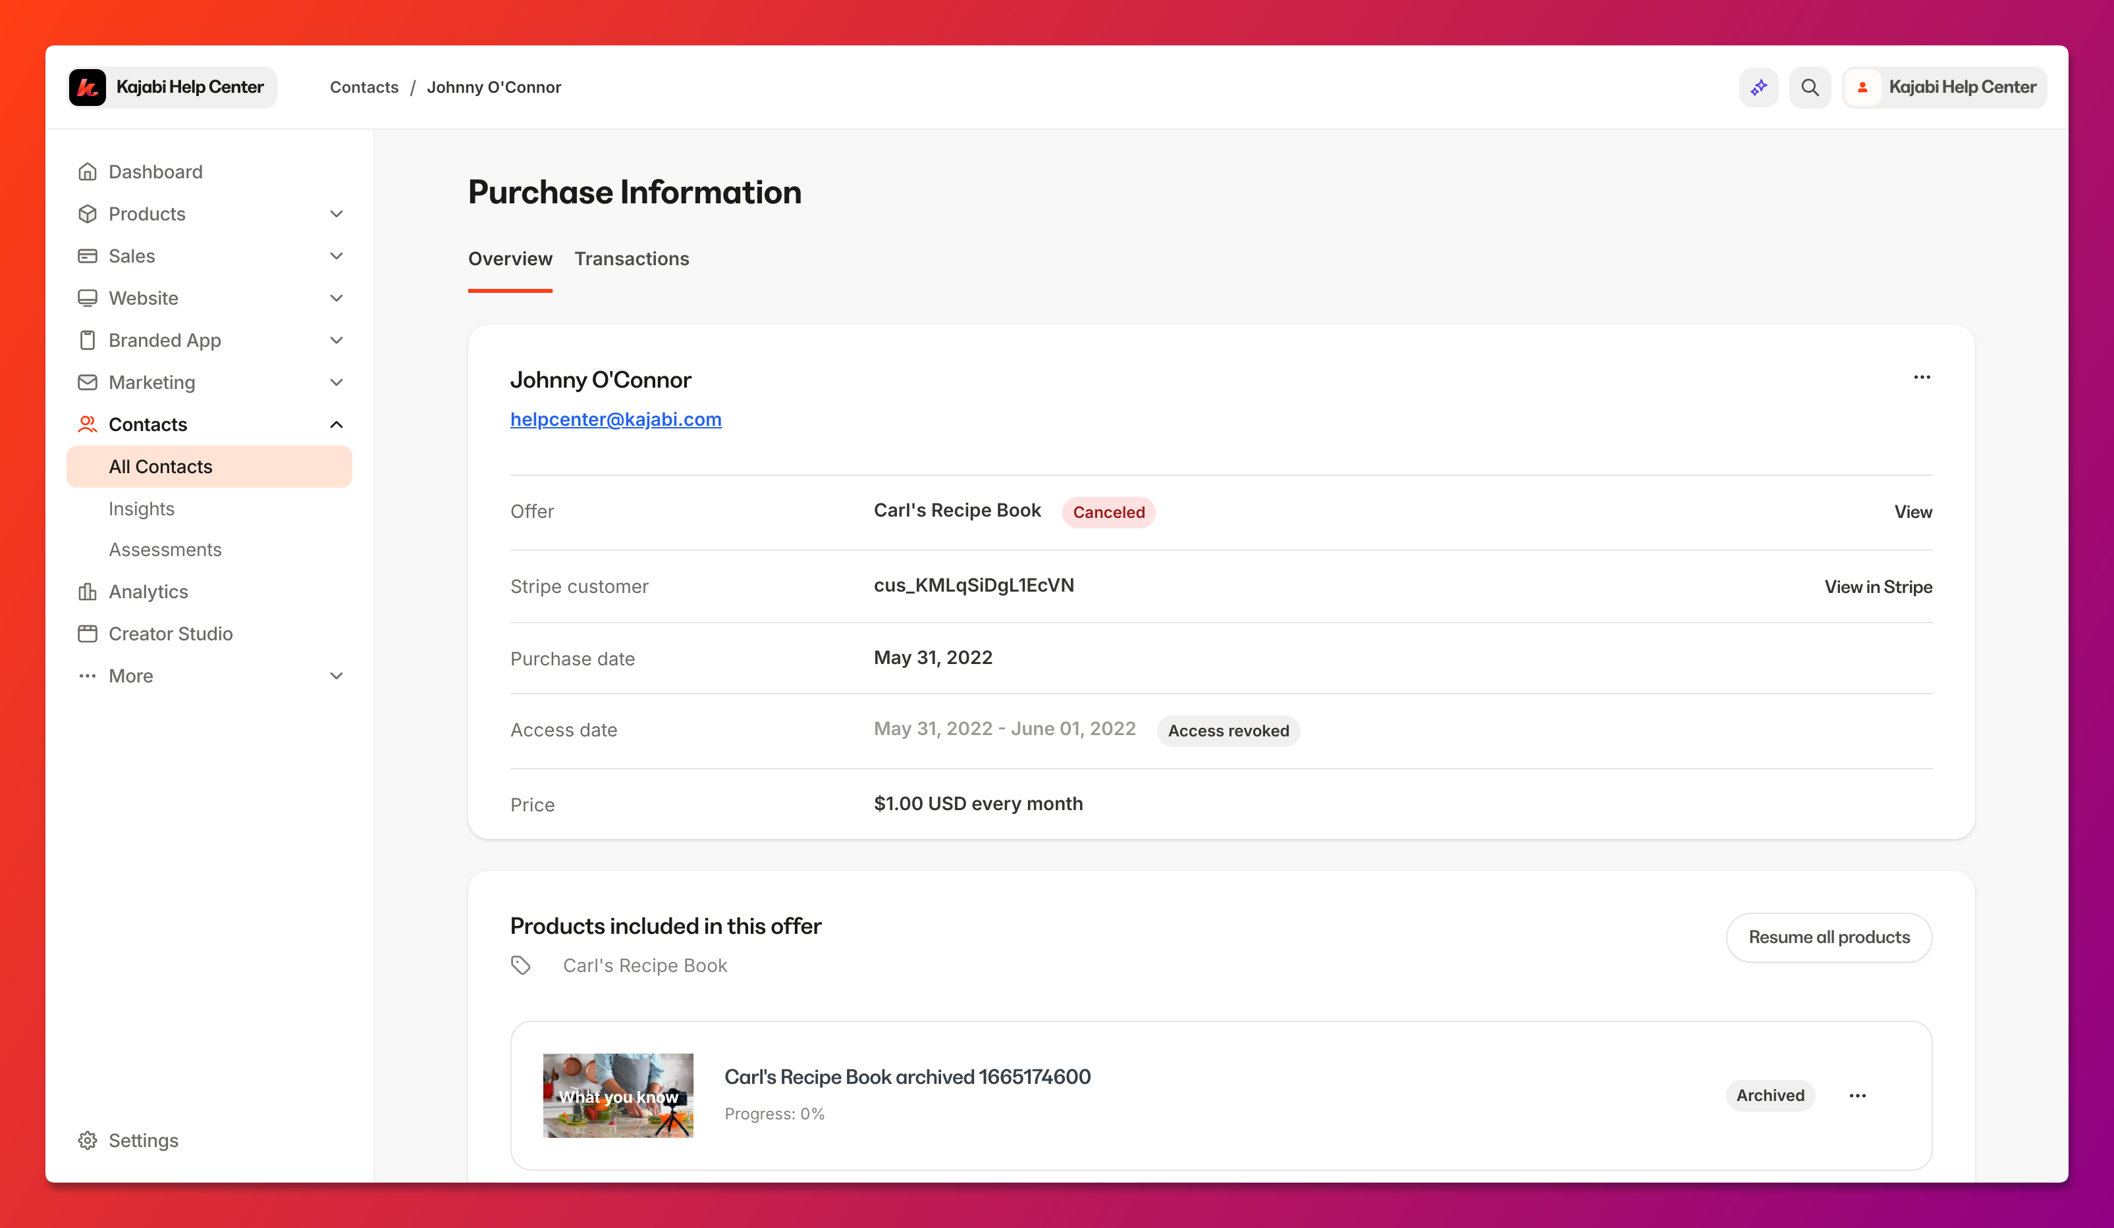Viewport: 2114px width, 1228px height.
Task: Click the Archived status badge
Action: point(1770,1096)
